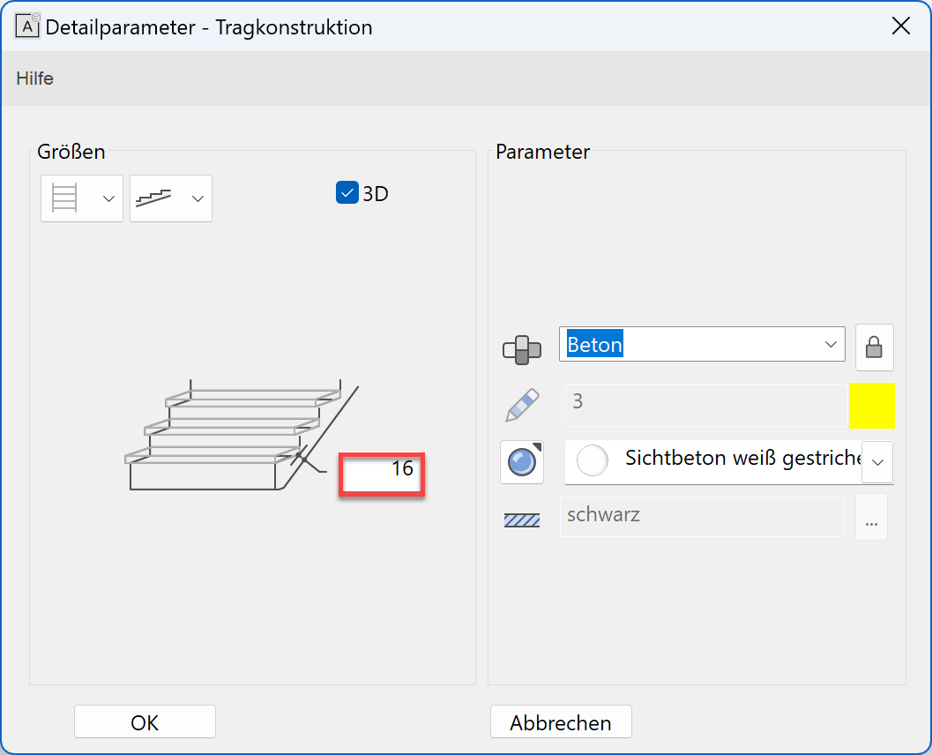
Task: Open the first construction type dropdown in Größen
Action: click(108, 198)
